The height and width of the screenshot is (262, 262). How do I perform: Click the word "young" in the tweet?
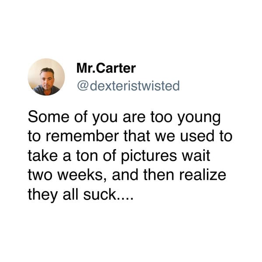(199, 119)
